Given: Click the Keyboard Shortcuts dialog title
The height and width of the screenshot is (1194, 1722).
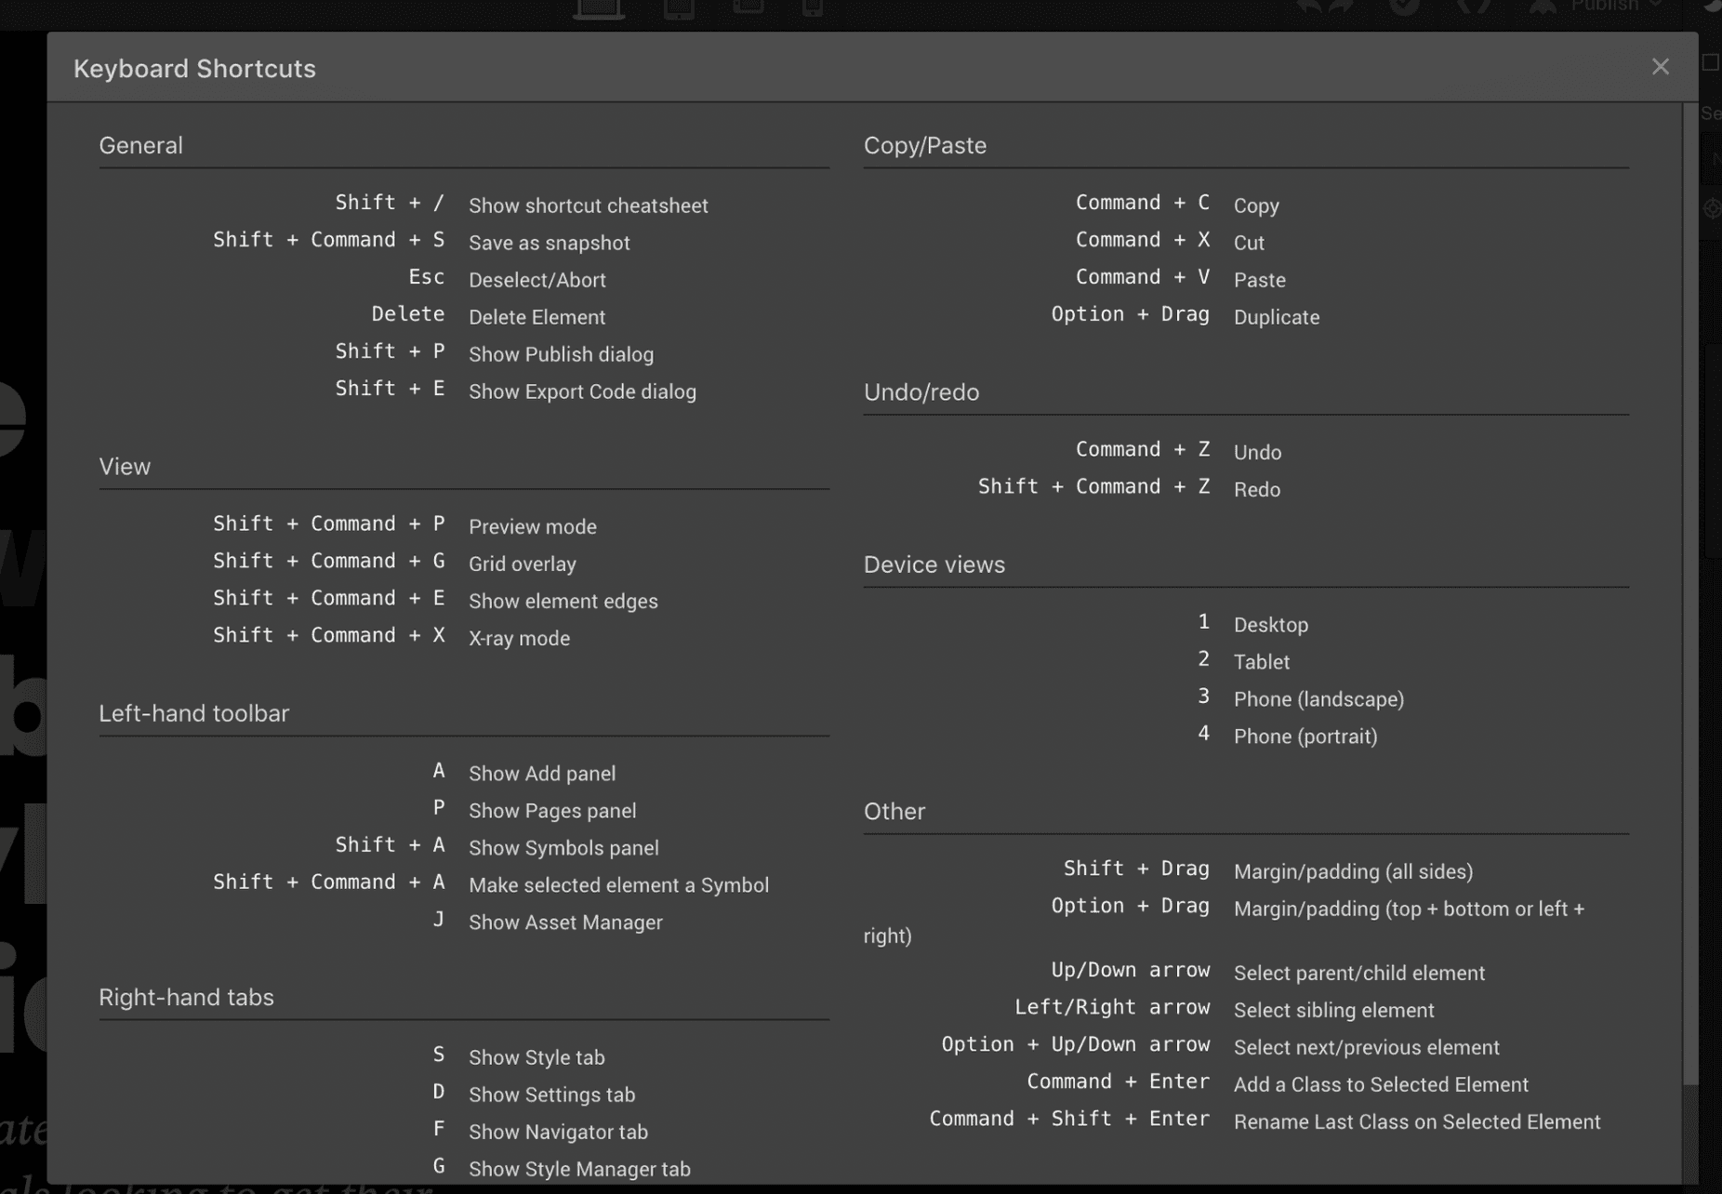Looking at the screenshot, I should pos(194,69).
